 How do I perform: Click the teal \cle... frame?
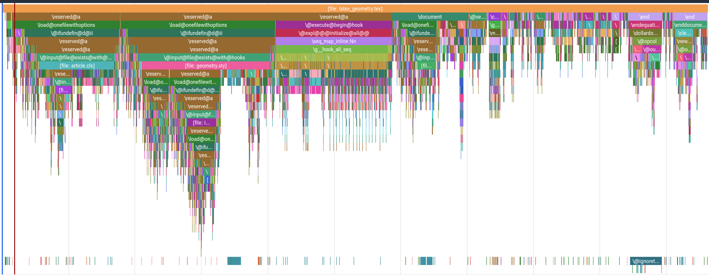pos(684,33)
